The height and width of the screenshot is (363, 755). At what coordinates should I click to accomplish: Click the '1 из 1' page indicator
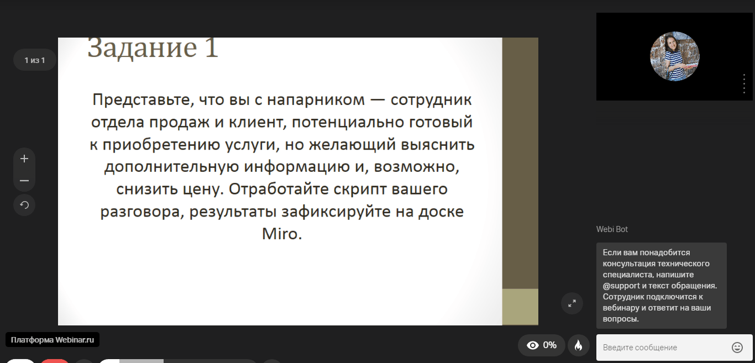coord(35,60)
